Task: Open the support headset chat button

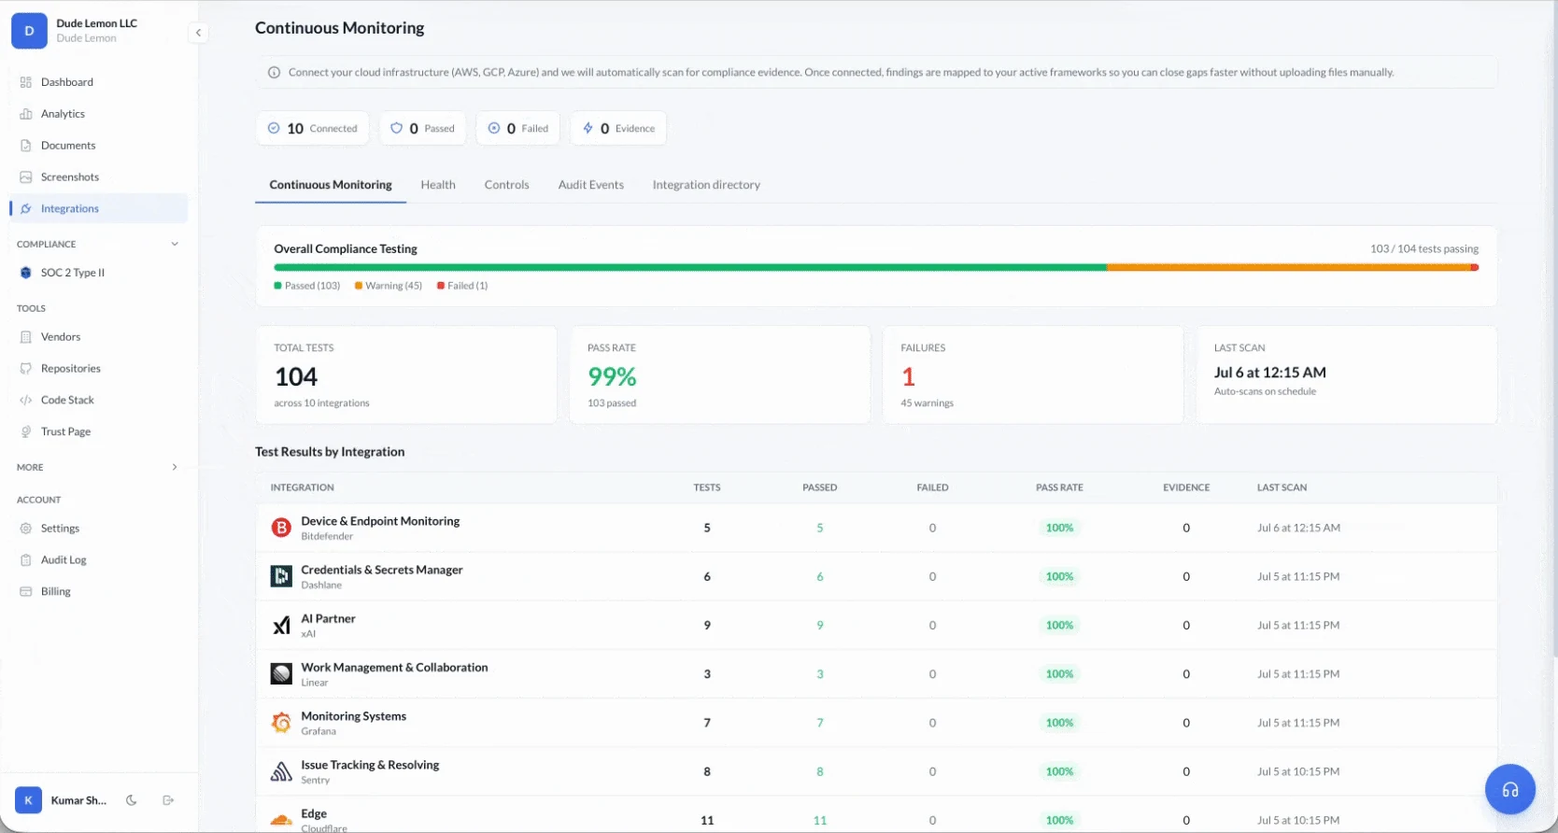Action: point(1510,789)
